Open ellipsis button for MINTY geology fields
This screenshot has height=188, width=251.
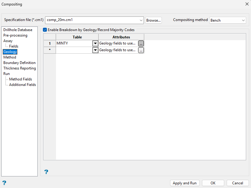pyautogui.click(x=141, y=44)
